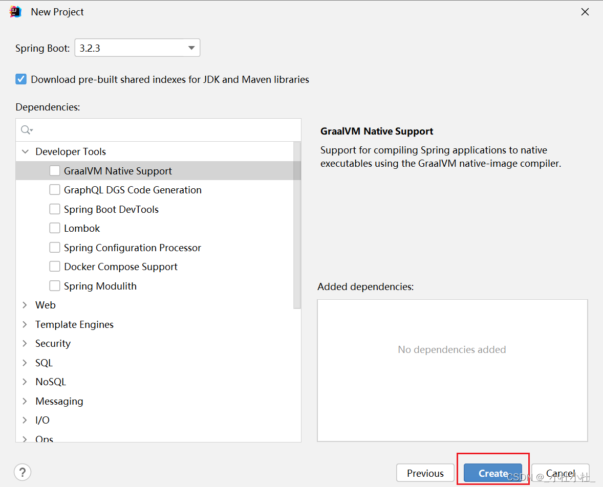Open the Spring Boot version dropdown
The height and width of the screenshot is (487, 603).
[137, 48]
